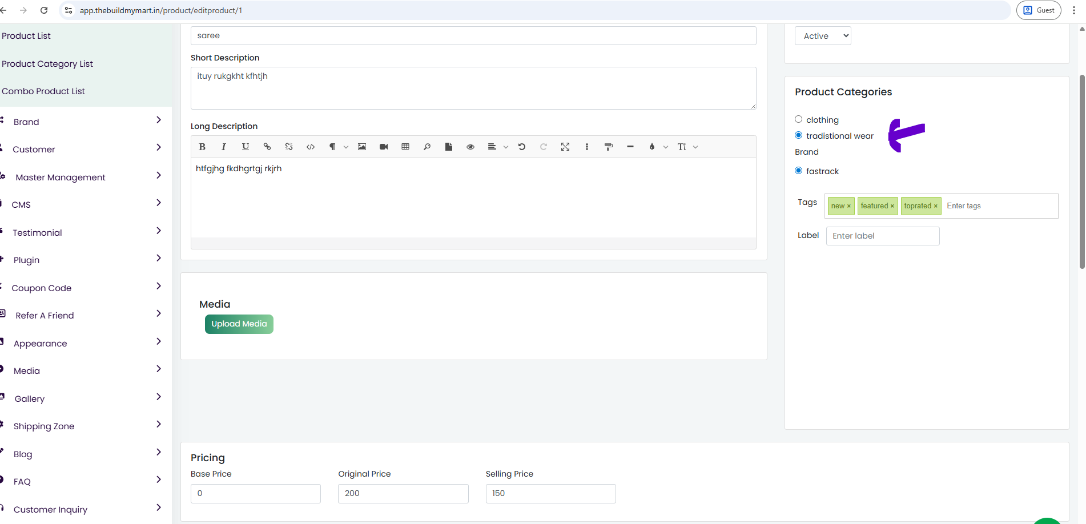Select the fastrack brand radio
Viewport: 1086px width, 524px height.
[x=799, y=171]
